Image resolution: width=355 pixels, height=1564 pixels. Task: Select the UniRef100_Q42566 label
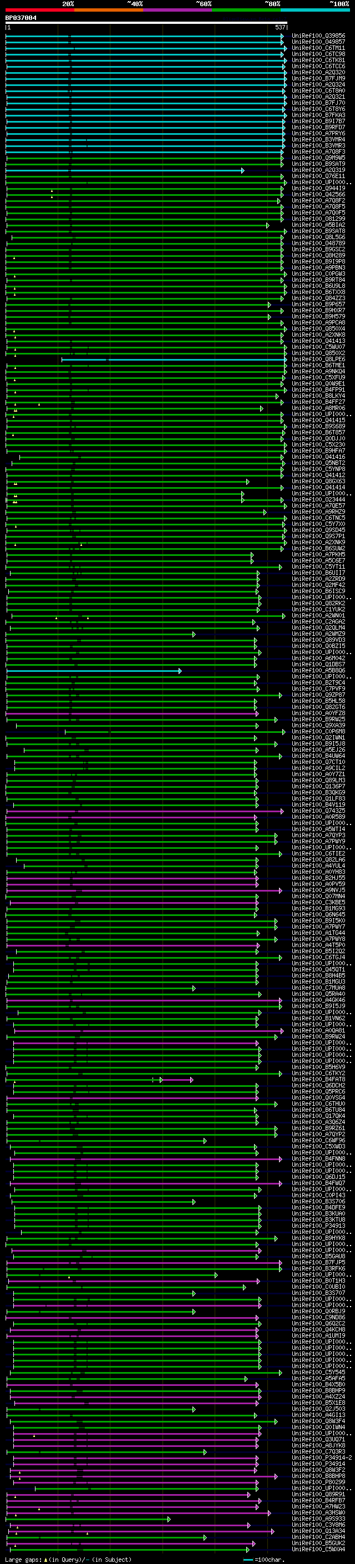318,194
